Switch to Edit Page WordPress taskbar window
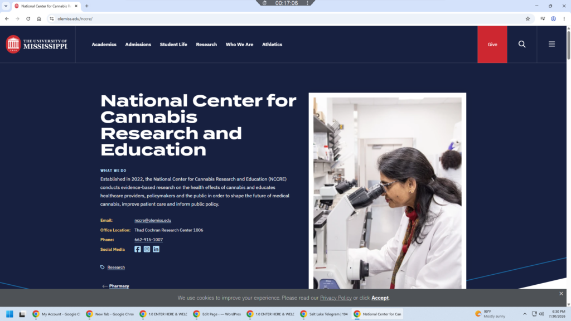The height and width of the screenshot is (321, 571). pos(217,314)
